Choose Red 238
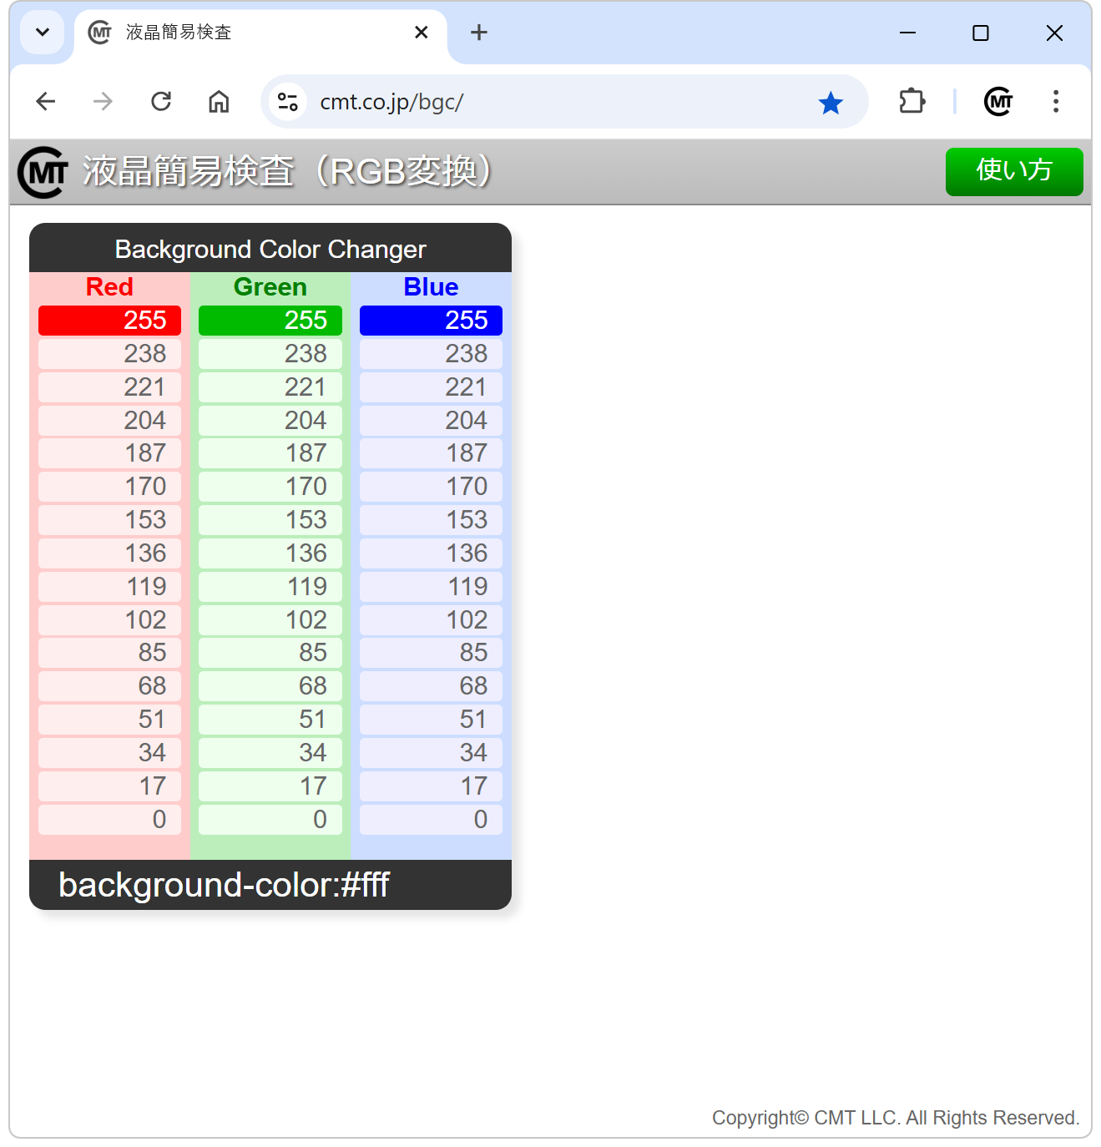This screenshot has width=1101, height=1147. (109, 354)
